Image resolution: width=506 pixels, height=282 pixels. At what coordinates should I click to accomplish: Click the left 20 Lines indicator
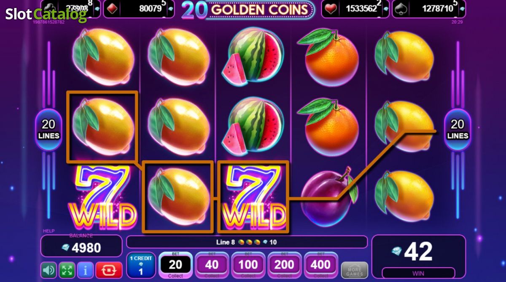pos(48,129)
